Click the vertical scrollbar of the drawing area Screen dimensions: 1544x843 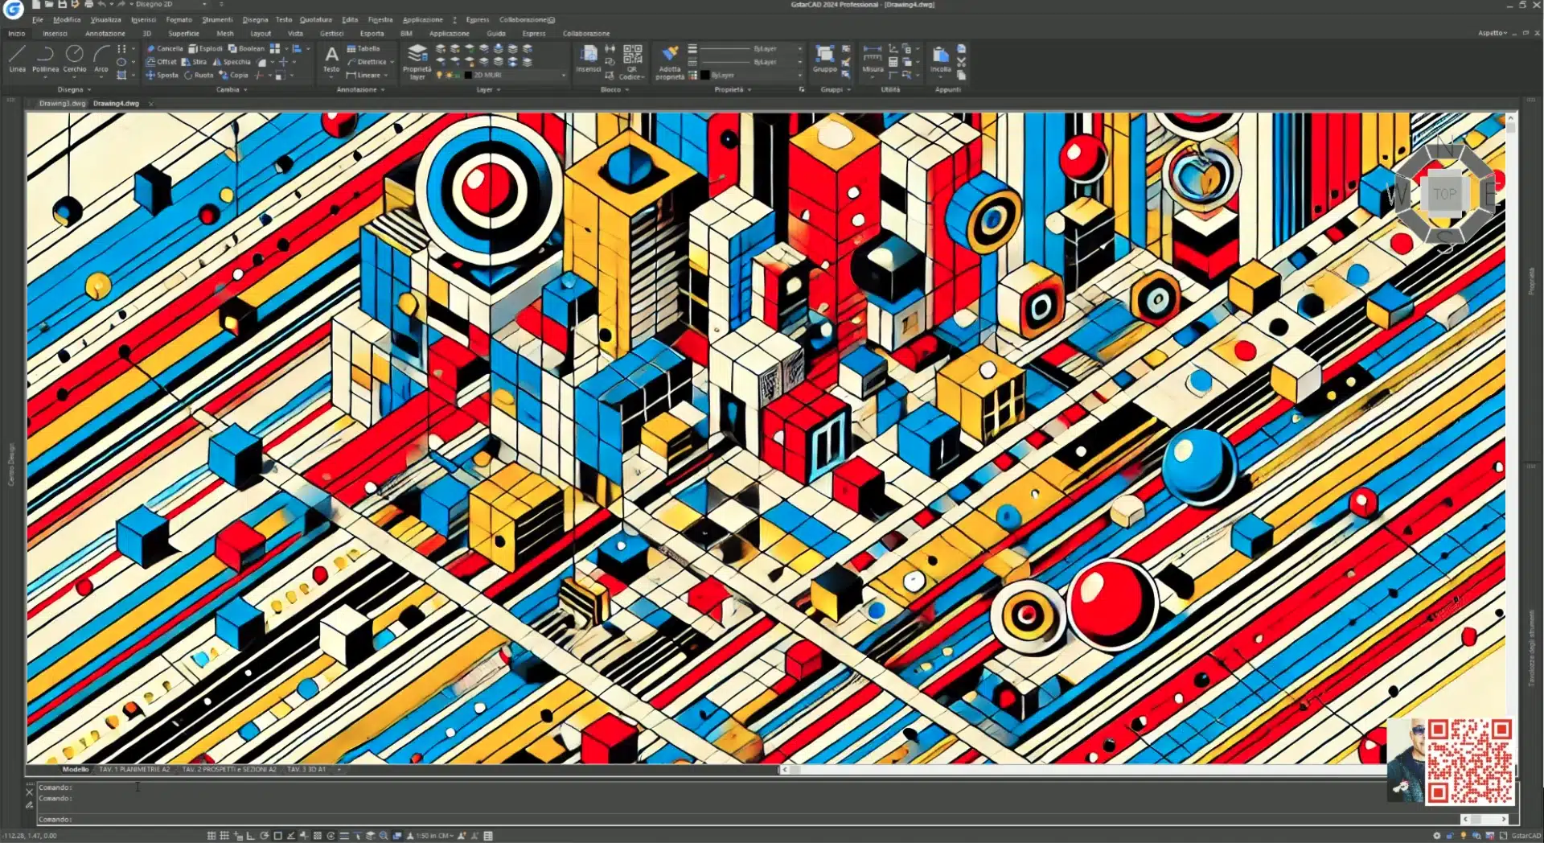1511,438
